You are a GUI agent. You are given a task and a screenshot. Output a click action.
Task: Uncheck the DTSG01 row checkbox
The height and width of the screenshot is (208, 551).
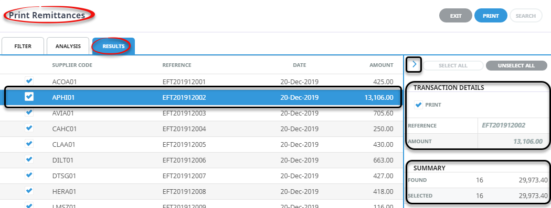[29, 175]
